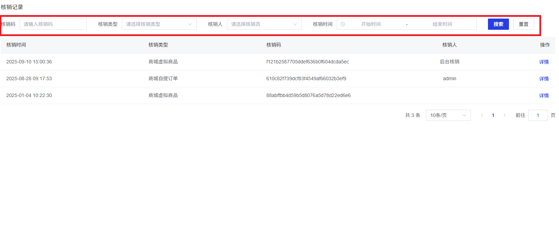Click the 核销类型 column header
Screen dimensions: 559x227
(158, 45)
